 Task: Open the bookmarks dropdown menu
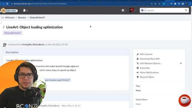coord(124,10)
